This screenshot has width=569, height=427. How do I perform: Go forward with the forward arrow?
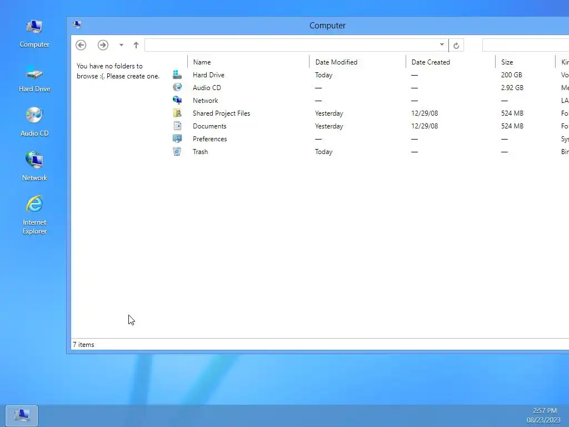pos(103,45)
